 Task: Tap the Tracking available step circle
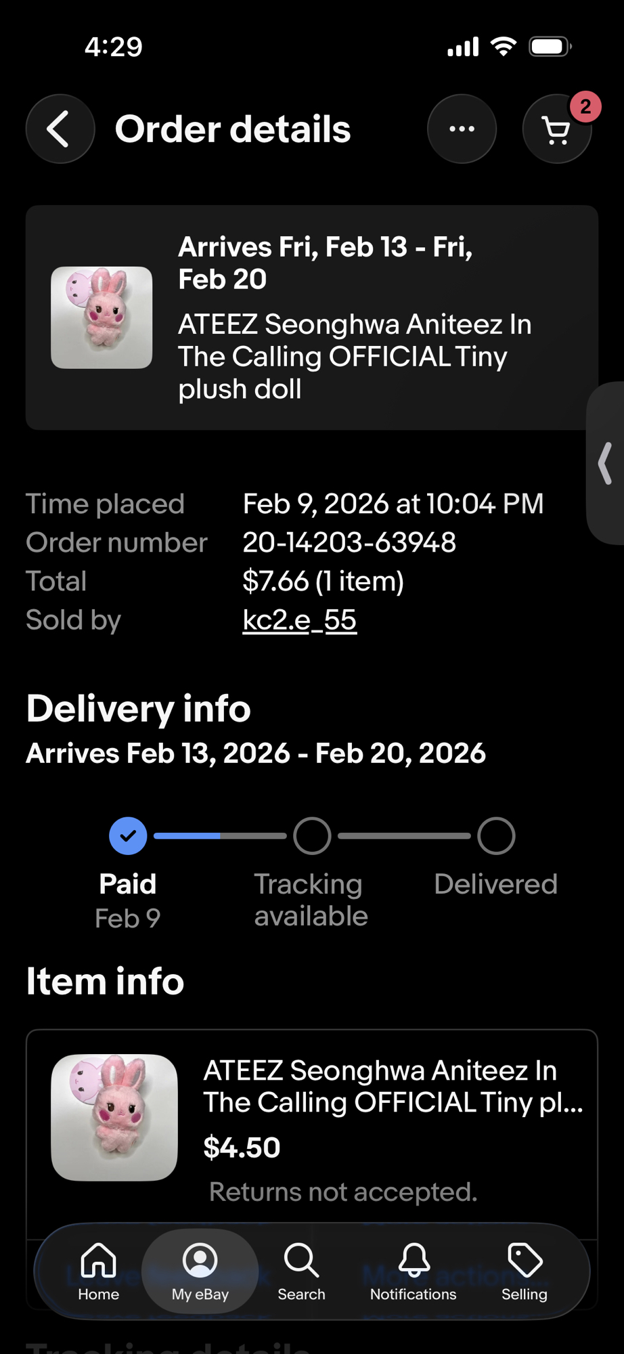[312, 836]
